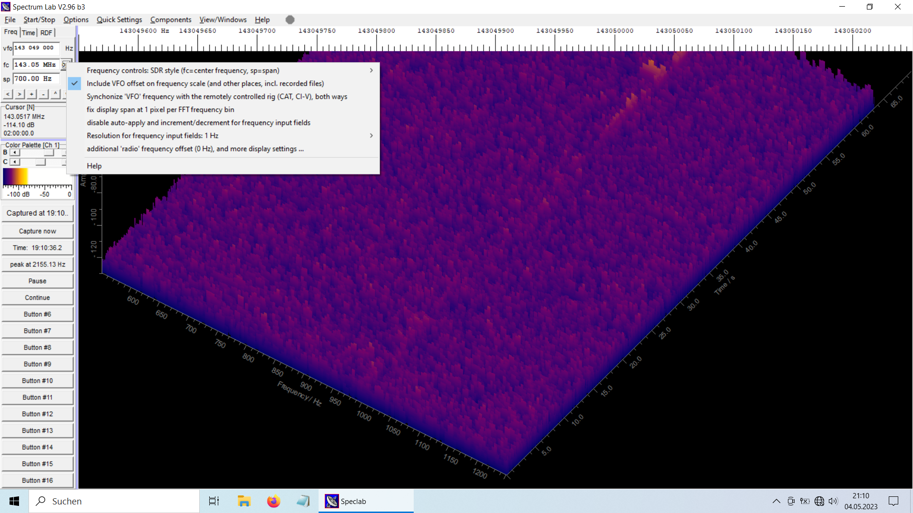Viewport: 913px width, 513px height.
Task: Toggle 'Synchonize VFO frequency with remotely controlled rig'
Action: (223, 96)
